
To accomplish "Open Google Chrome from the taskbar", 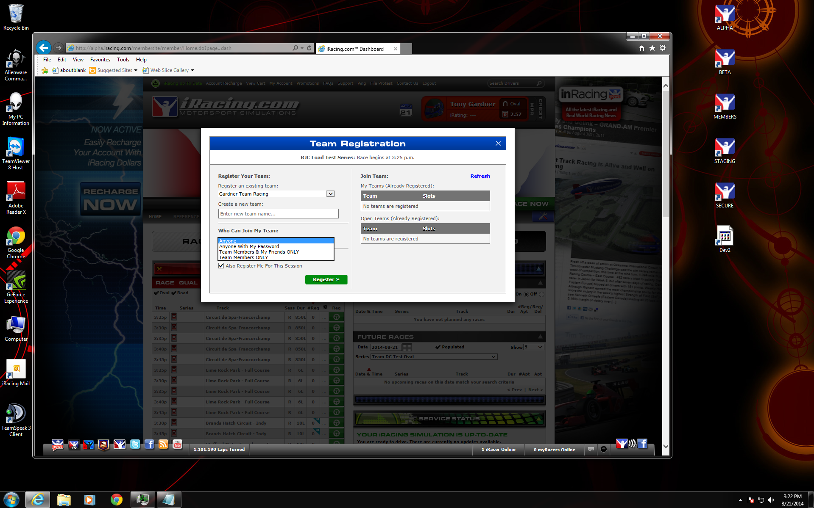I will click(x=116, y=500).
